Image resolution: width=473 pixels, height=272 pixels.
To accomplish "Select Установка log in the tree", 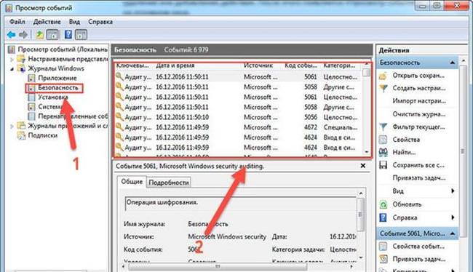I will click(53, 97).
